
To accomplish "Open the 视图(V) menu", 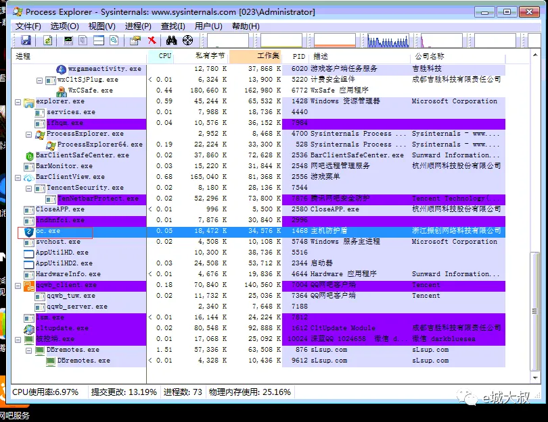I will [101, 26].
